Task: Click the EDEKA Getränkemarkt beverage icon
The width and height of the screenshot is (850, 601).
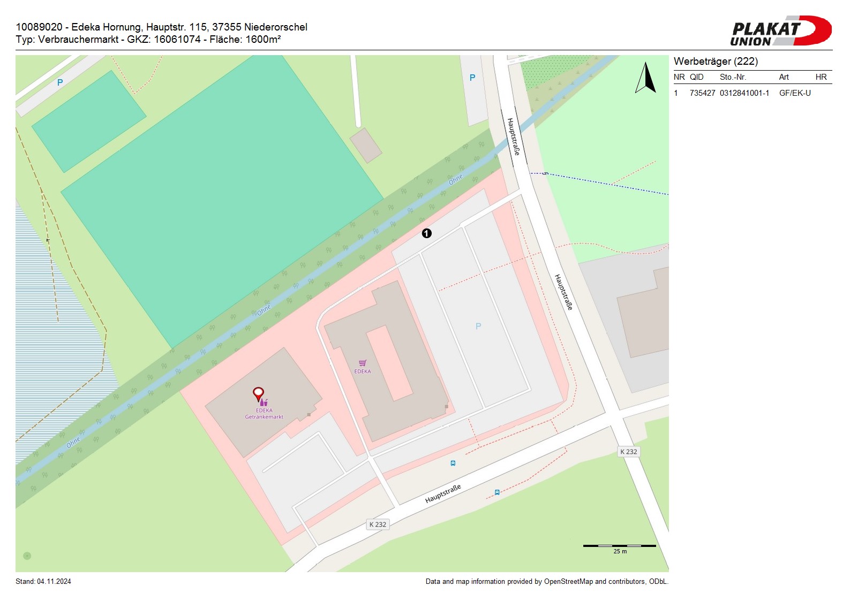Action: (x=264, y=402)
